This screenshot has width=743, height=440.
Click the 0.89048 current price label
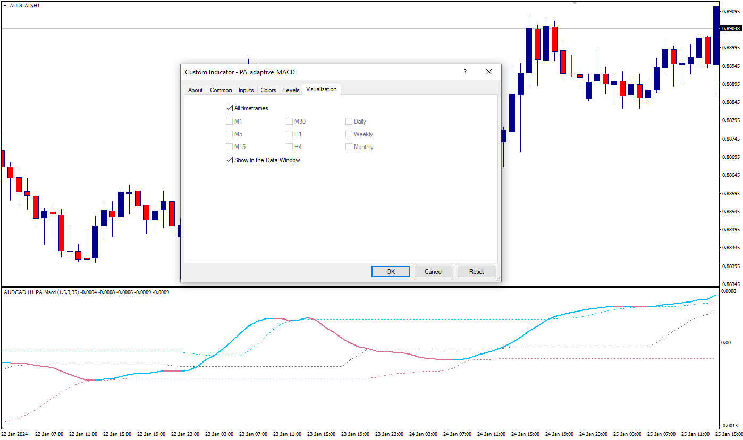(x=731, y=29)
